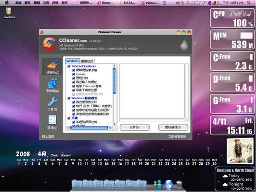The height and width of the screenshot is (192, 256).
Task: Open the Messenger buddies icon in the dock
Action: (158, 184)
